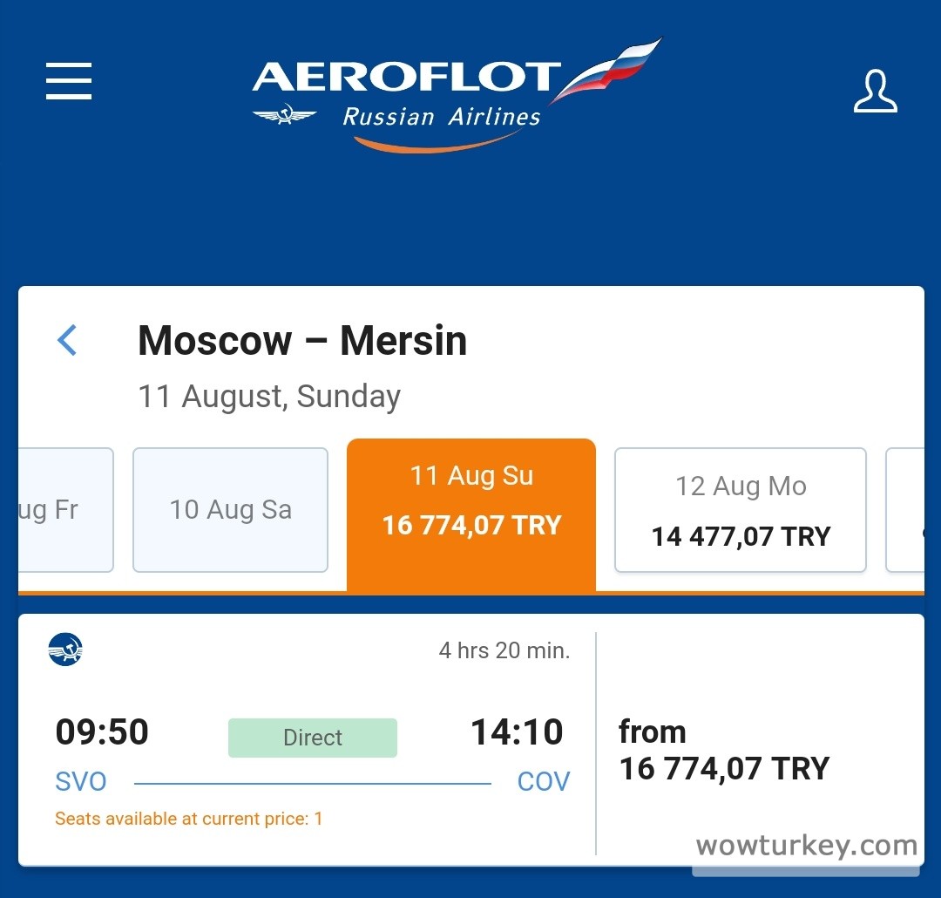Click the 4 hrs 20 min. duration
941x898 pixels.
click(x=504, y=650)
